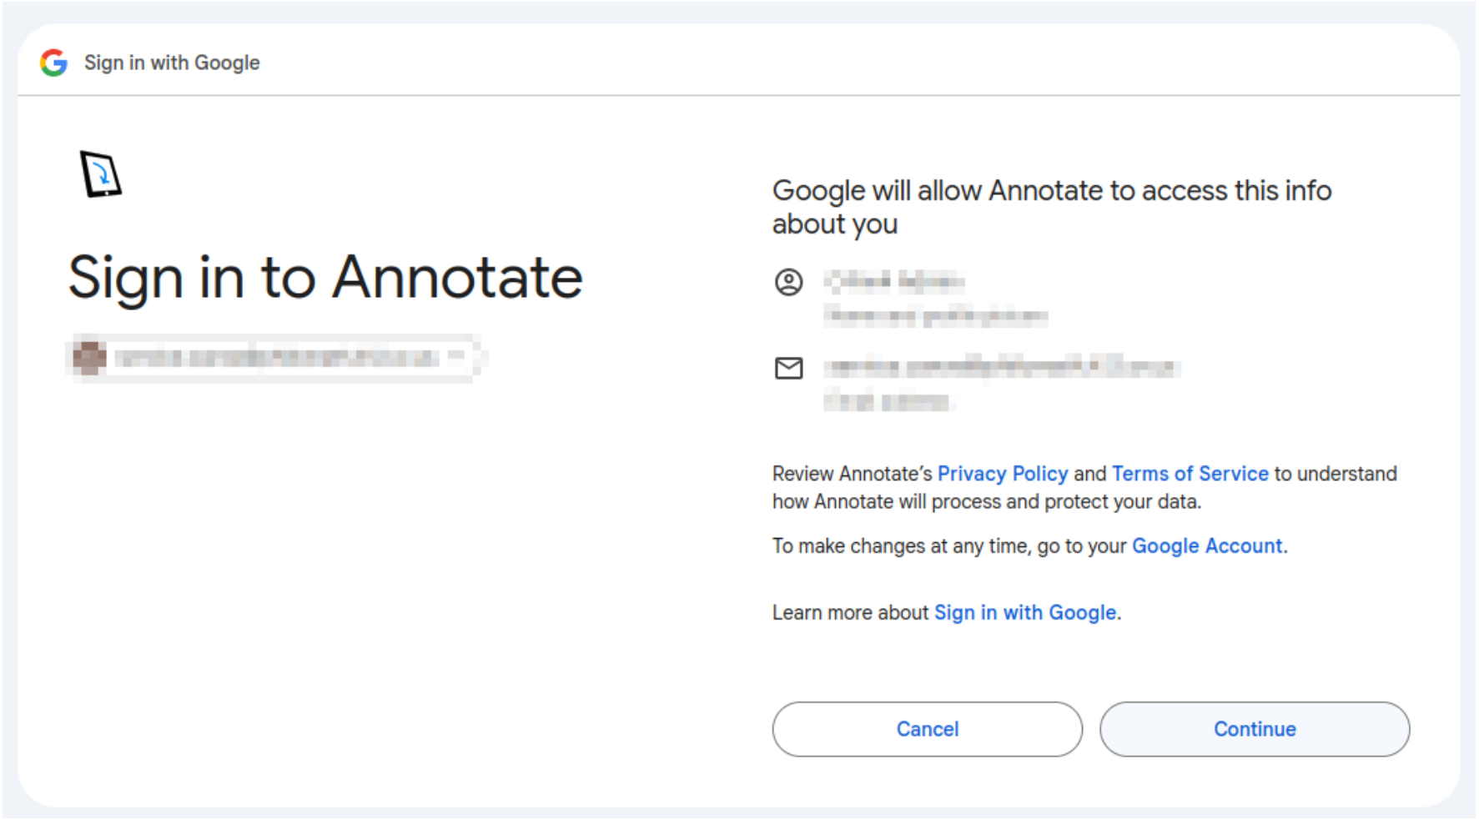The image size is (1479, 819).
Task: Click the account avatar in the chip
Action: 89,358
